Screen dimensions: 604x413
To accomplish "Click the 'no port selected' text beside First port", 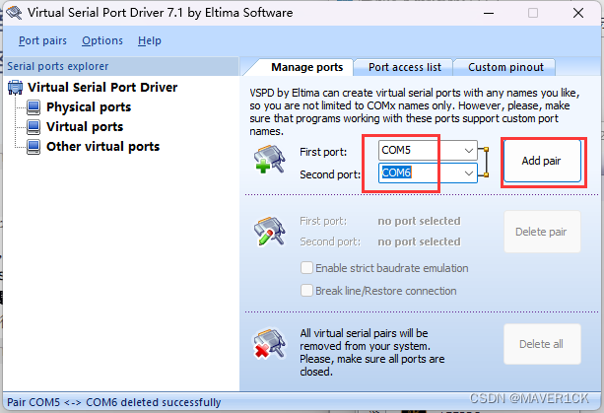I will (419, 221).
